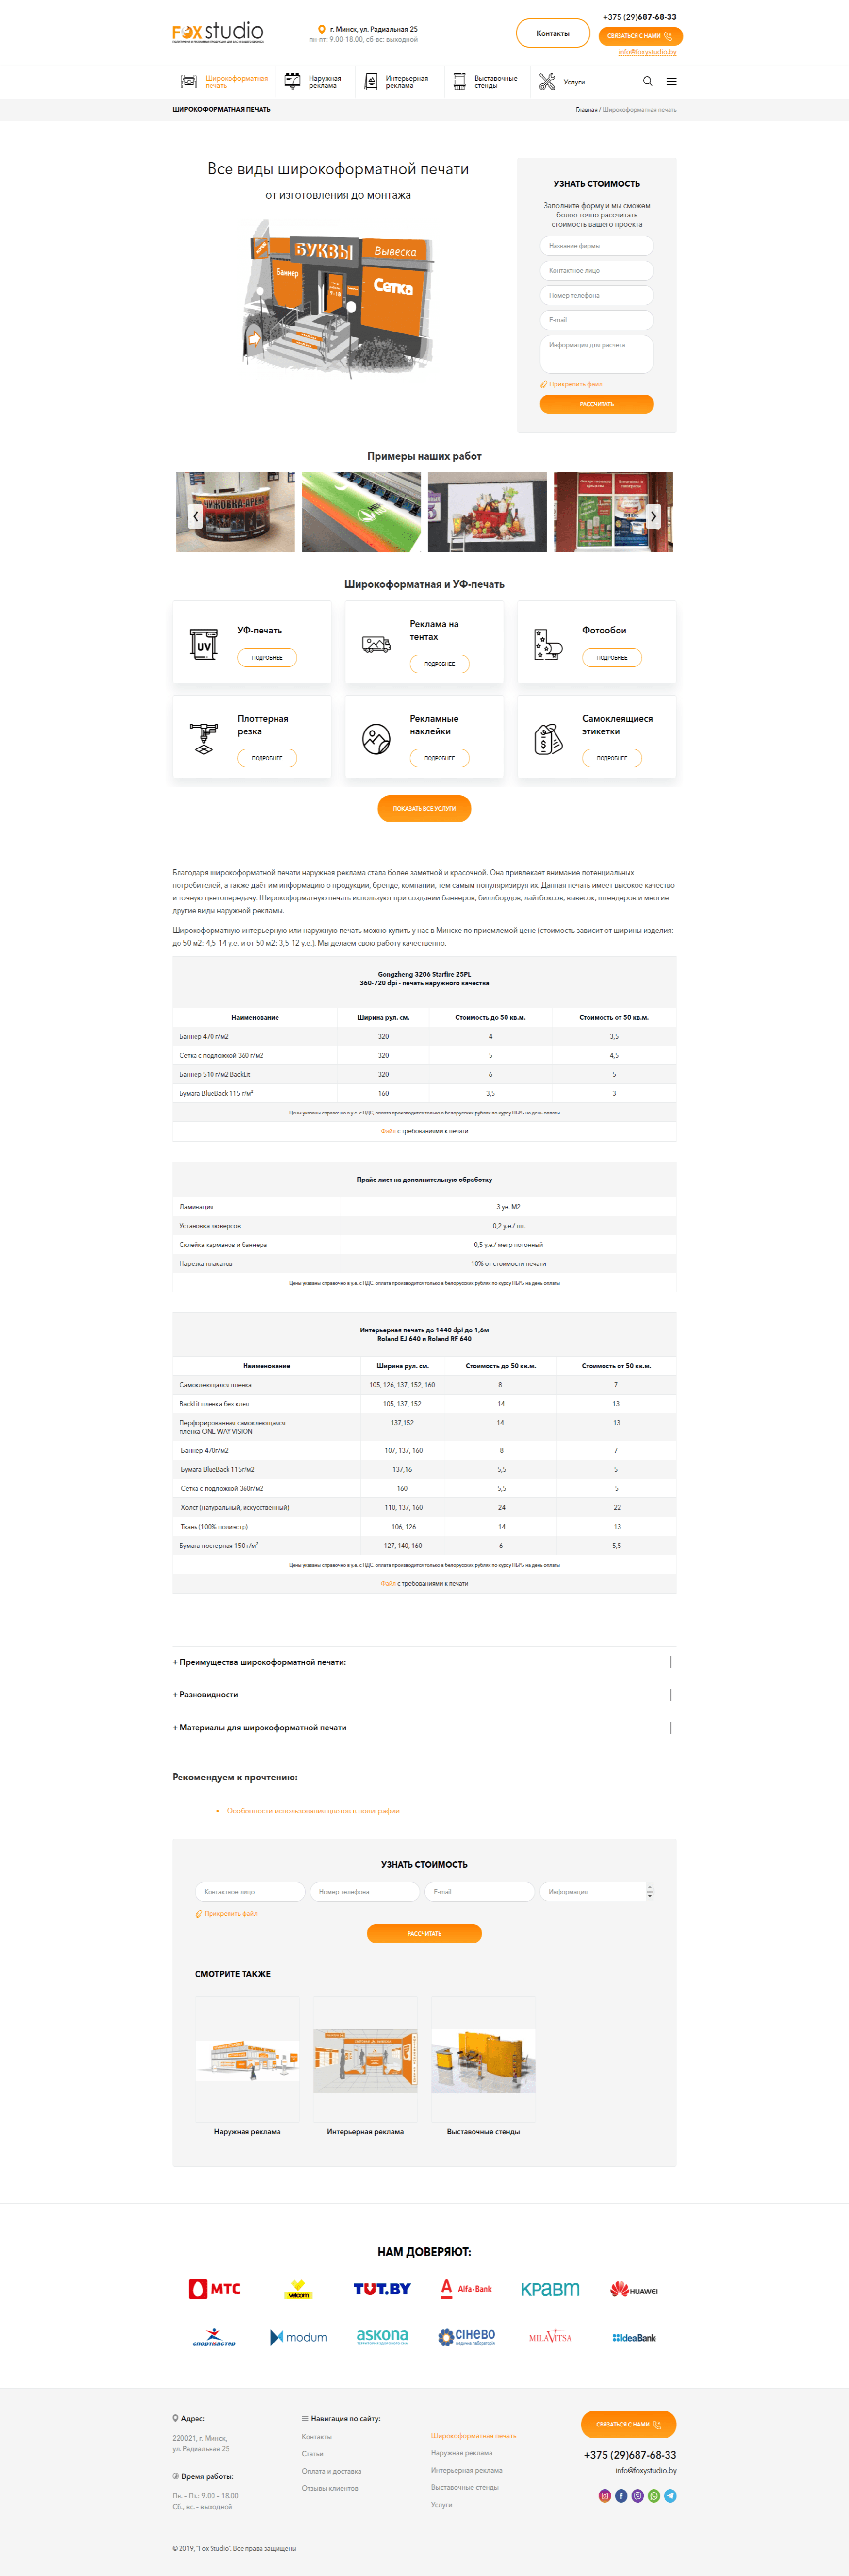Open the Fox Studio logo homepage link
This screenshot has width=849, height=2576.
click(218, 33)
